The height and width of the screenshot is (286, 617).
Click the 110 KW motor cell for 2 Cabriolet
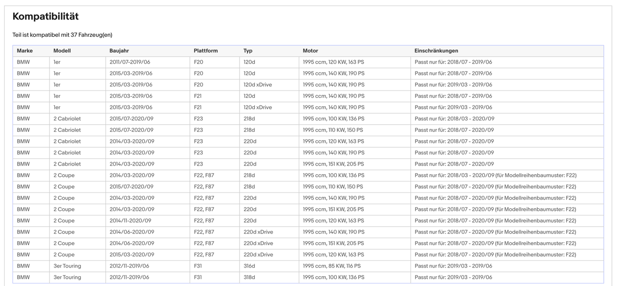pyautogui.click(x=333, y=130)
